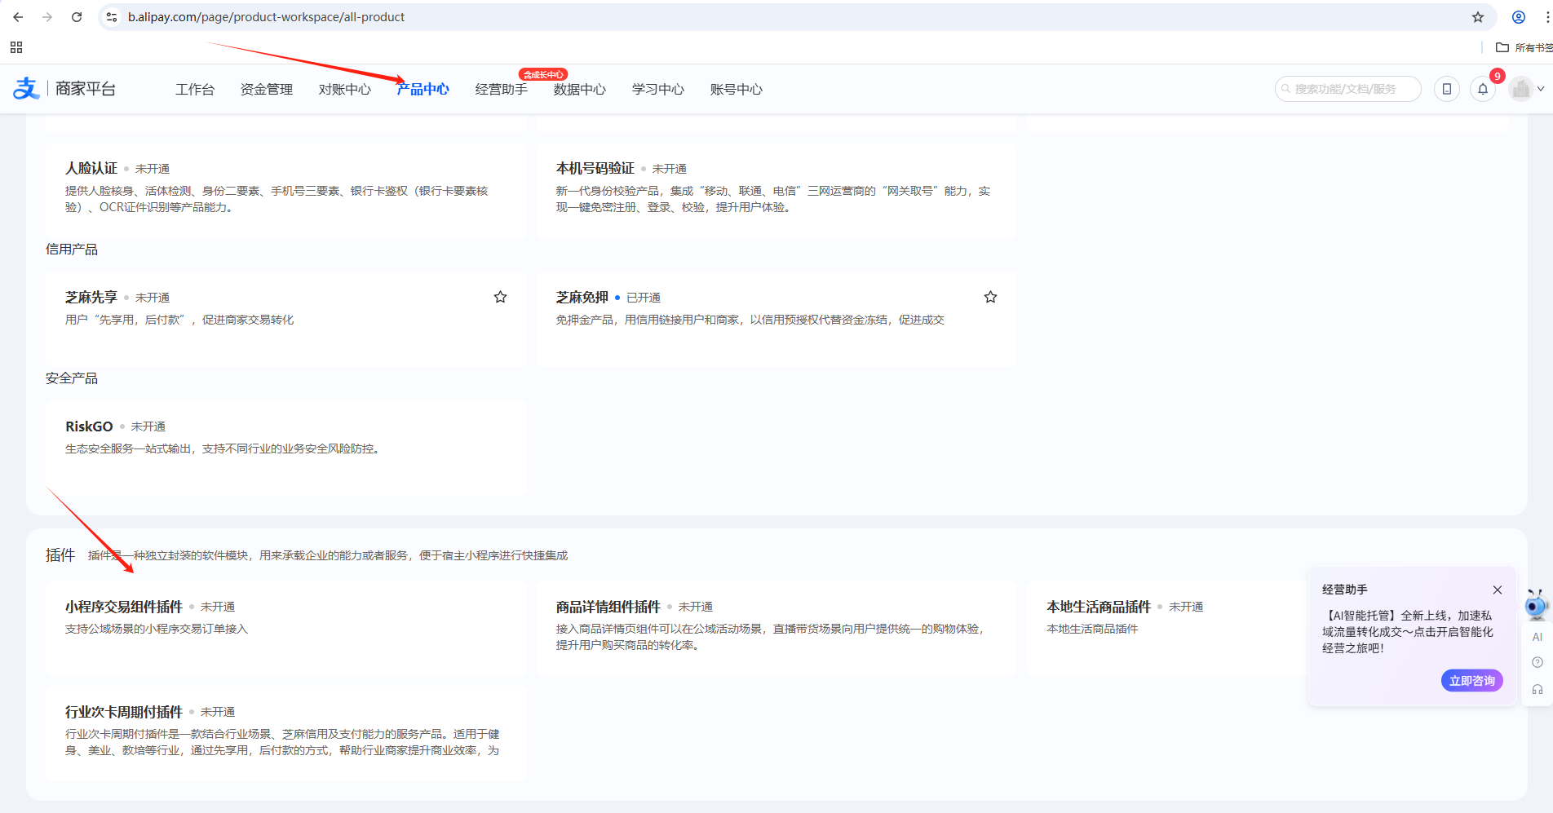This screenshot has height=813, width=1553.
Task: Open the 本机号码验证 product card
Action: click(x=776, y=190)
